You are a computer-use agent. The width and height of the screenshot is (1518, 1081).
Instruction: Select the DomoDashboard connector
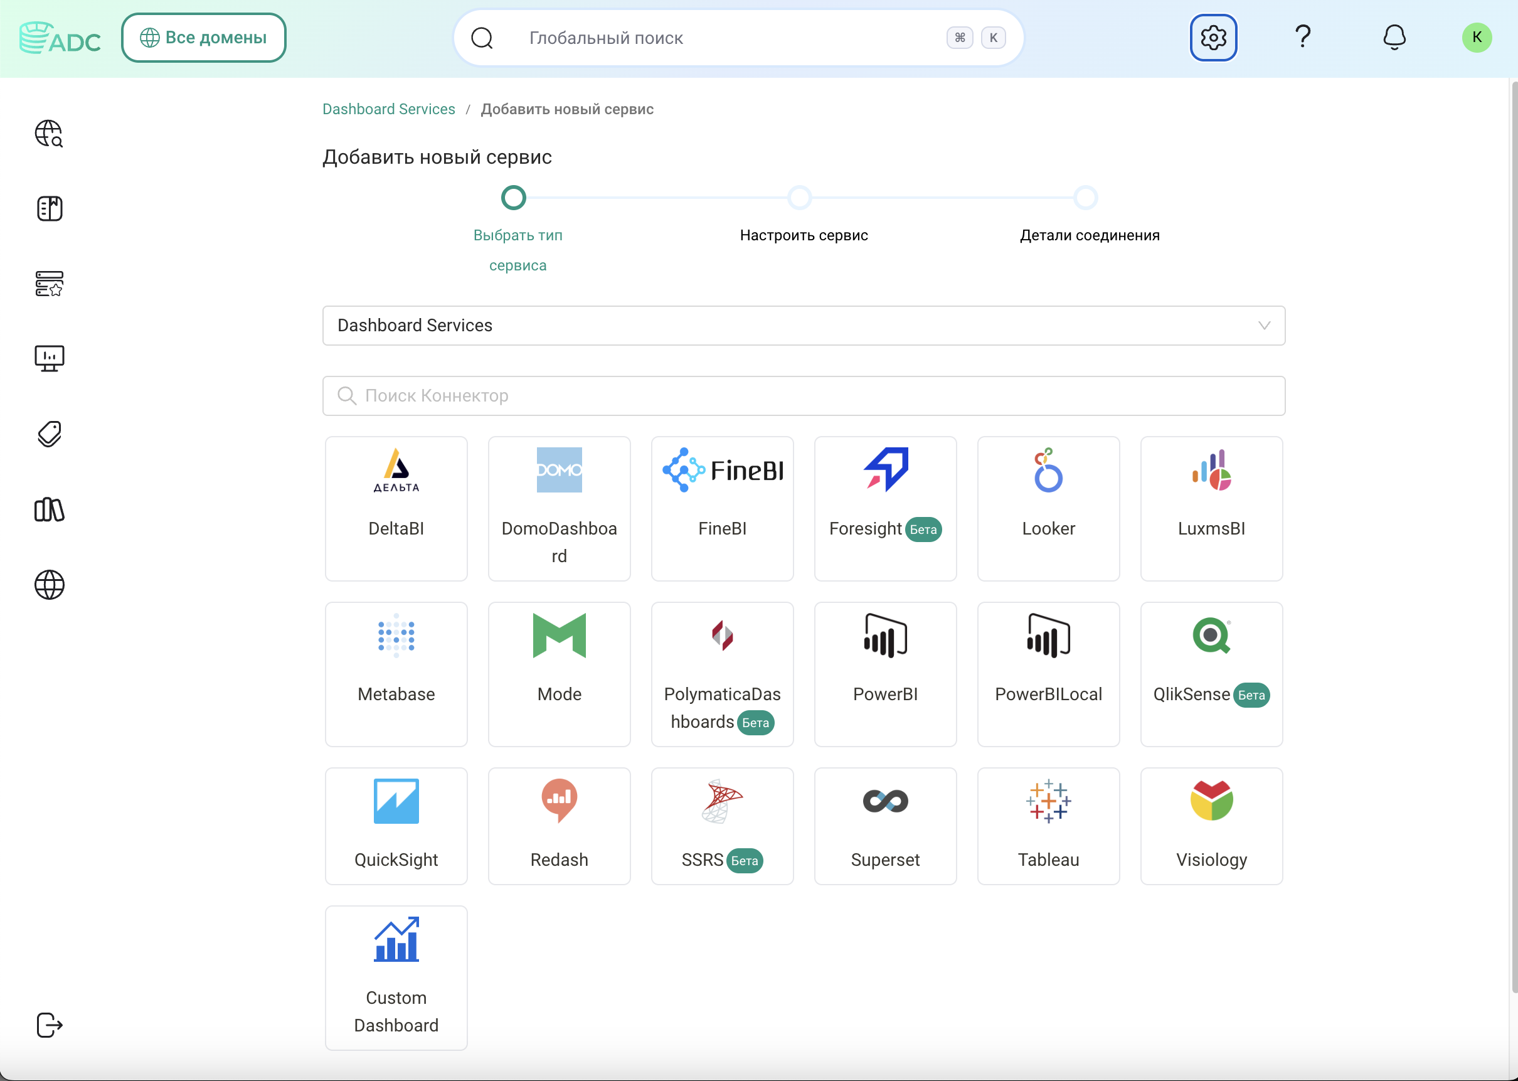click(559, 509)
